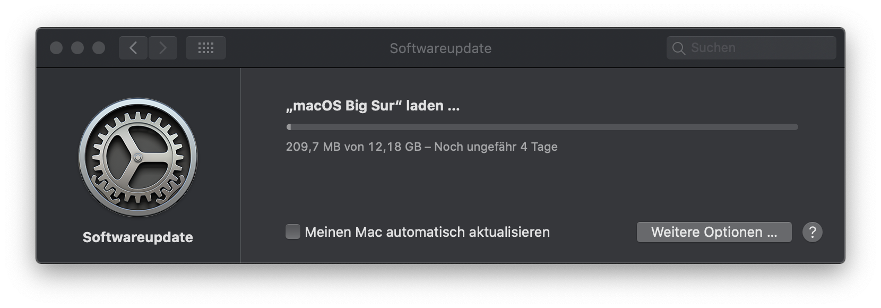Click the download progress bar
This screenshot has height=308, width=881.
541,127
